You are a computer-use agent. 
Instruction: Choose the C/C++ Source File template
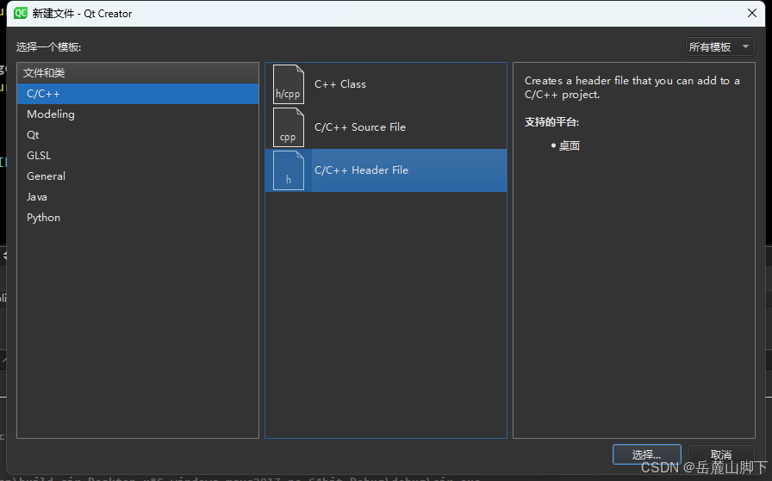(386, 127)
